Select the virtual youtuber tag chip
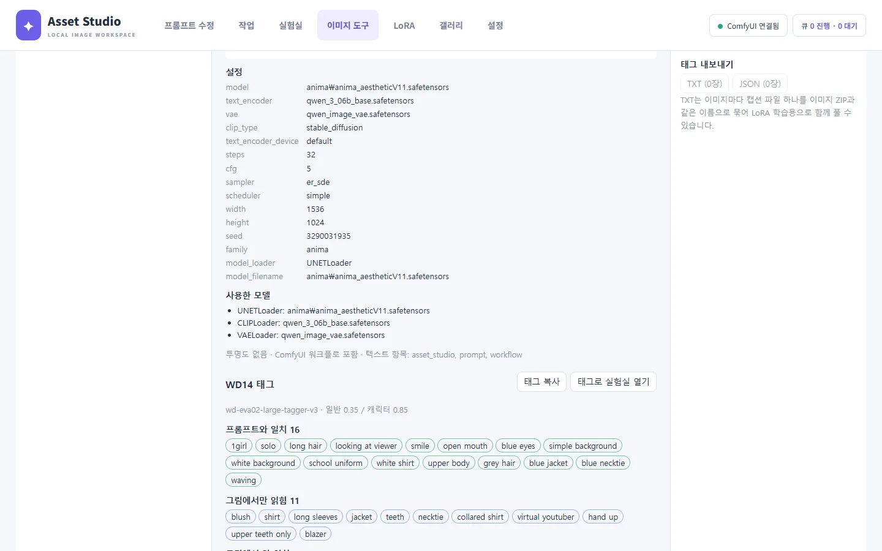882x551 pixels. click(546, 517)
